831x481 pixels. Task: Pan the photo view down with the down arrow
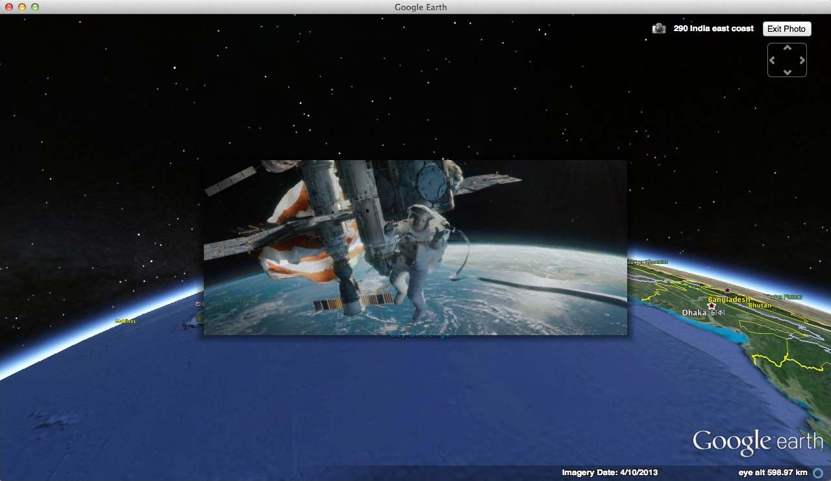point(788,72)
